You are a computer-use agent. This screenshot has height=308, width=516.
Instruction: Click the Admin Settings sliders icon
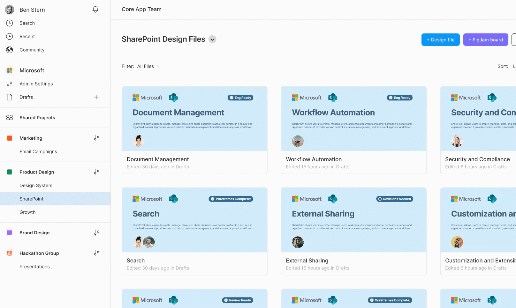[10, 84]
